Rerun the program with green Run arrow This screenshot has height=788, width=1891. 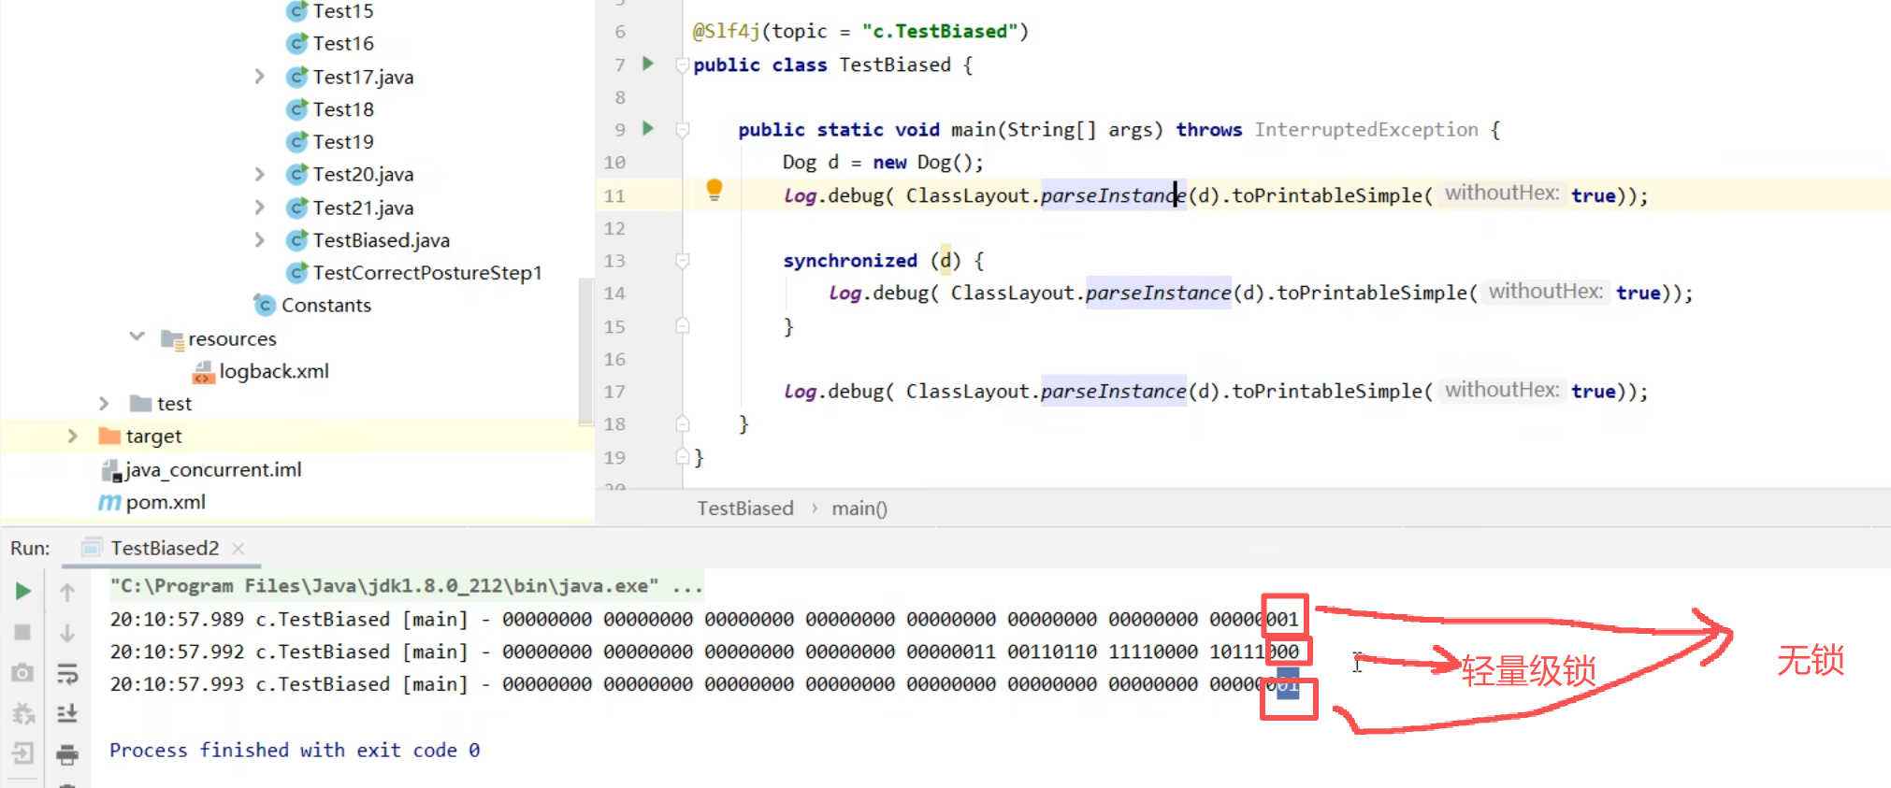click(x=23, y=591)
